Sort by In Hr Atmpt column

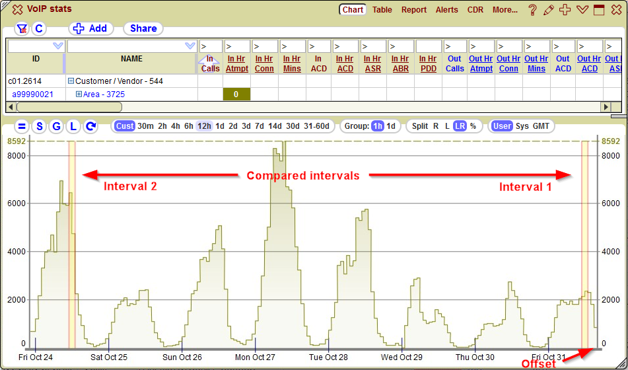(x=237, y=63)
